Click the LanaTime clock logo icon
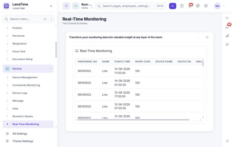Image resolution: width=232 pixels, height=147 pixels. (x=6, y=6)
